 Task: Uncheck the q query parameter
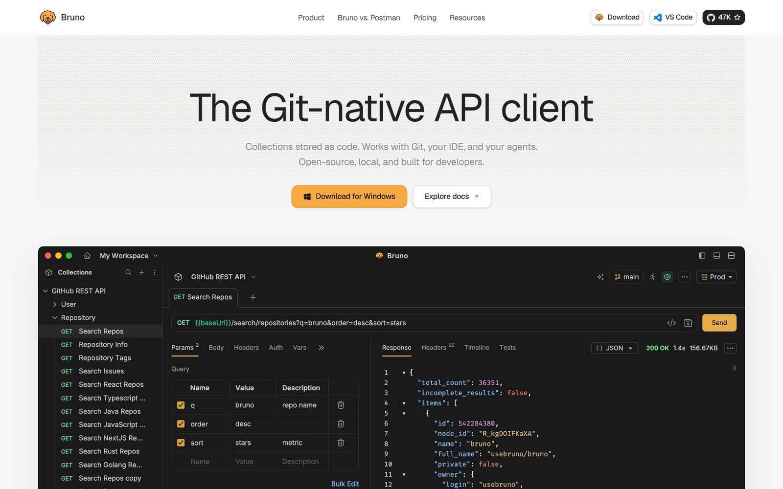(181, 405)
